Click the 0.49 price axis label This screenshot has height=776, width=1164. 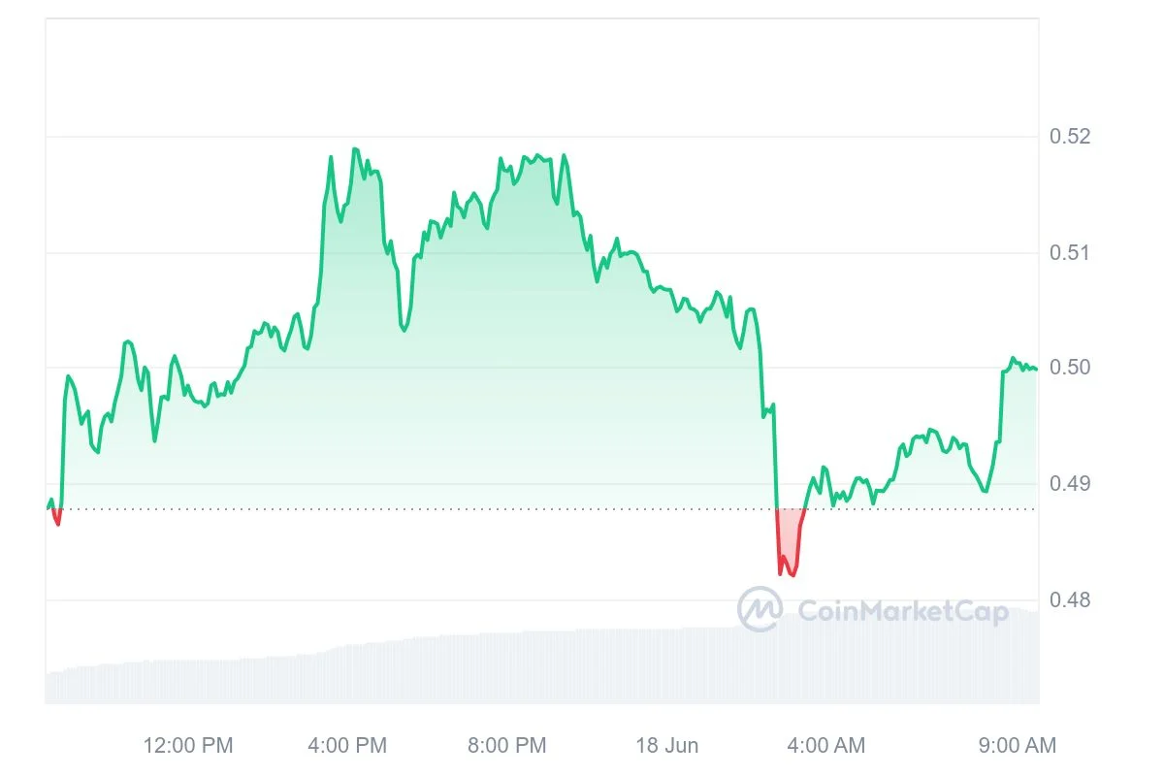(1070, 483)
